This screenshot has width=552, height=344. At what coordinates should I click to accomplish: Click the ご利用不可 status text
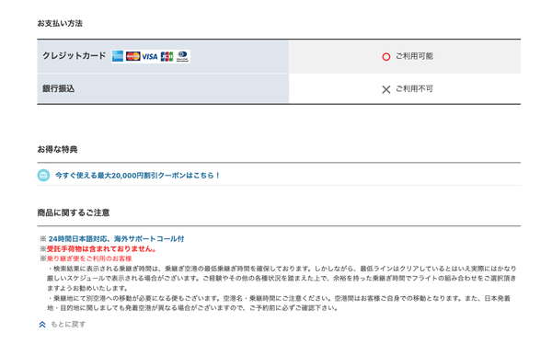pyautogui.click(x=414, y=88)
